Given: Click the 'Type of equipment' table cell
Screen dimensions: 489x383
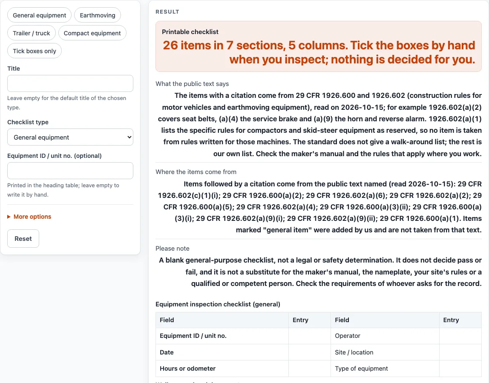Looking at the screenshot, I should click(x=385, y=369).
